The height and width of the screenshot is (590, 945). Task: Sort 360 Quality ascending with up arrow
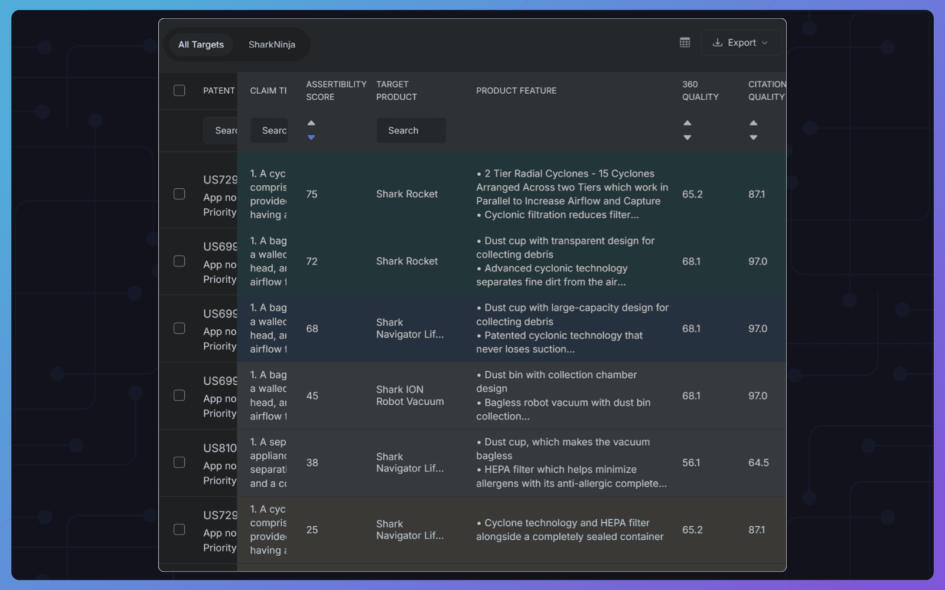coord(687,123)
